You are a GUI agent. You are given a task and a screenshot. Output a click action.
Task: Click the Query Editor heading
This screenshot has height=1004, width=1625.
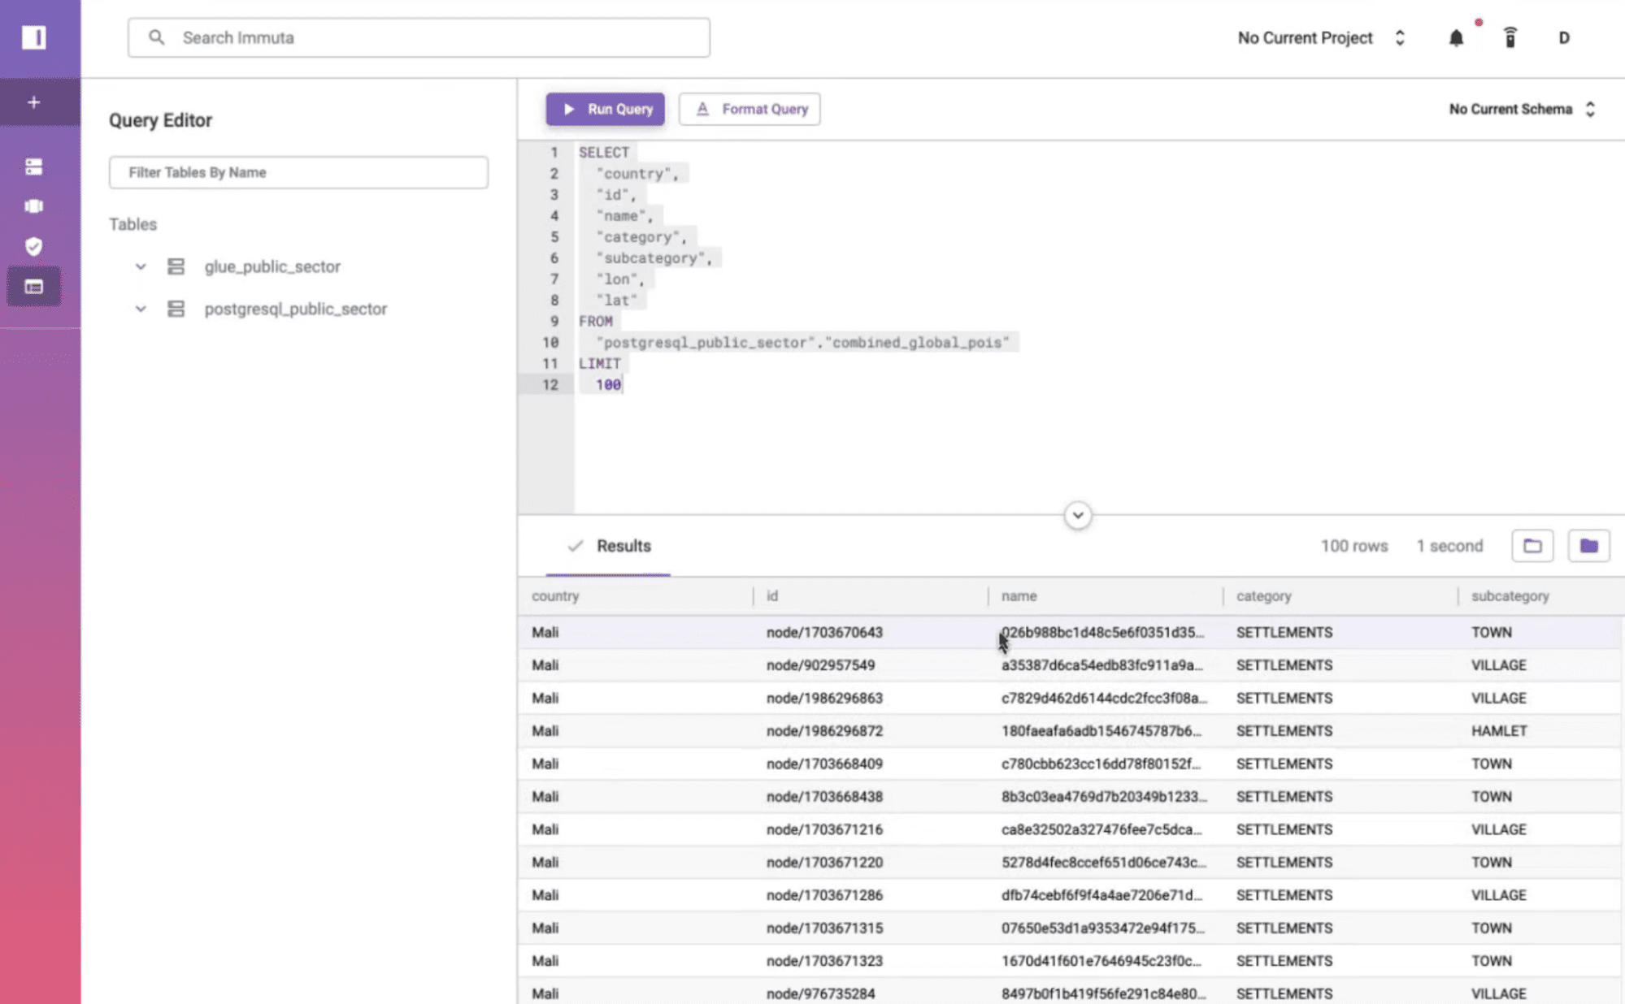[x=160, y=120]
